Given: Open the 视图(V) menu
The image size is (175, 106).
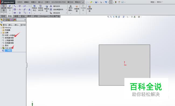Looking at the screenshot, I should [x=34, y=2].
